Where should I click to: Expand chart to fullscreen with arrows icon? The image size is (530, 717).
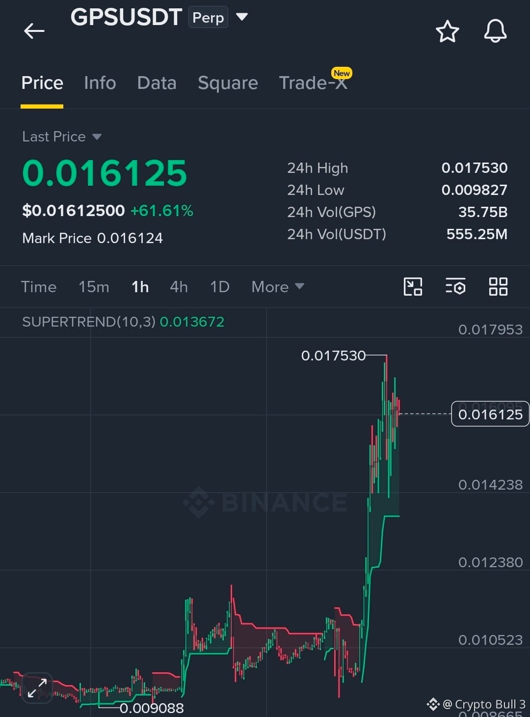(37, 688)
